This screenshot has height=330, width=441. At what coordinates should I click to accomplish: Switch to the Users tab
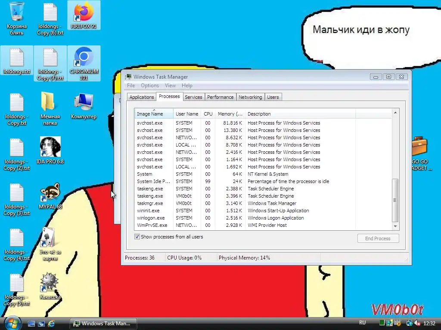pyautogui.click(x=273, y=97)
